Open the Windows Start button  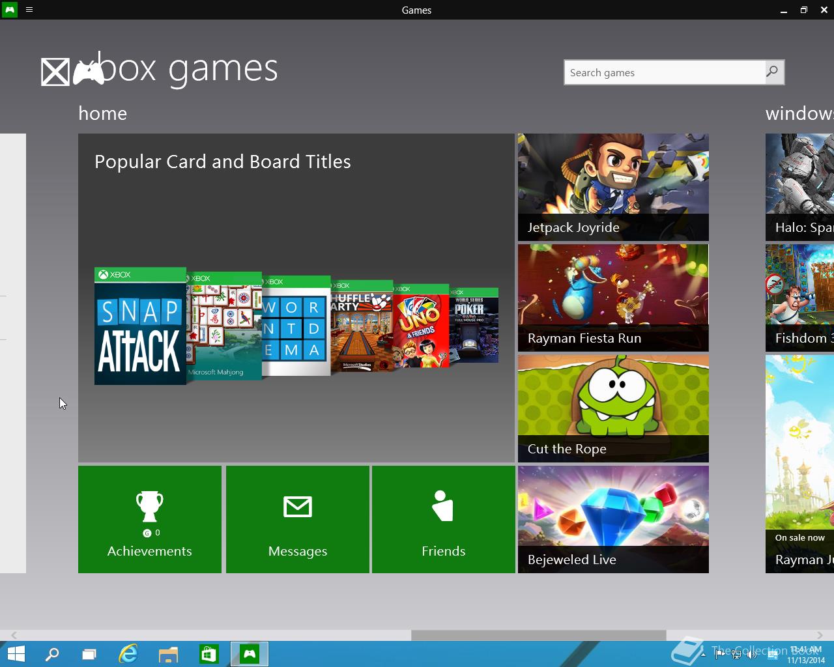click(16, 654)
